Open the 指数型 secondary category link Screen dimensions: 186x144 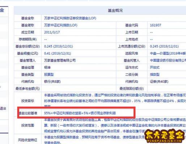click(x=155, y=75)
